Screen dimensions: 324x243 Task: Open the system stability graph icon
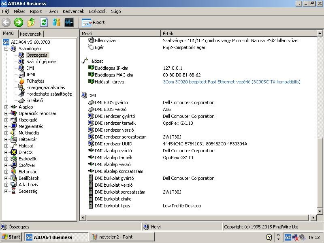tap(69, 22)
